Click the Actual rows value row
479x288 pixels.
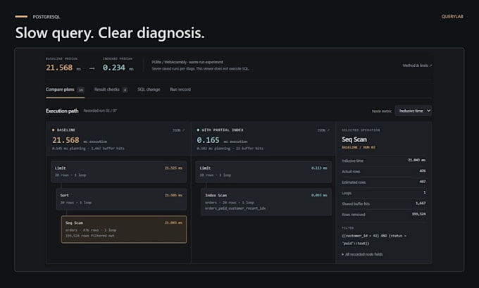384,171
